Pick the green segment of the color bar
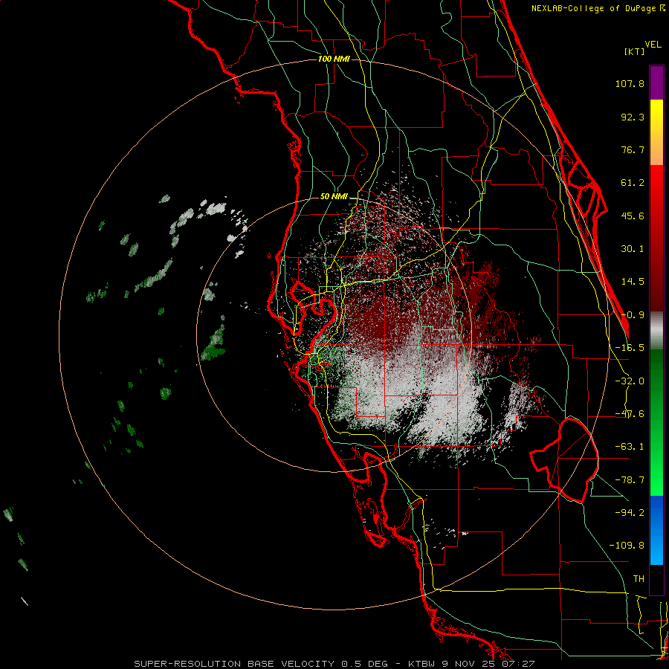This screenshot has height=669, width=669. 656,422
